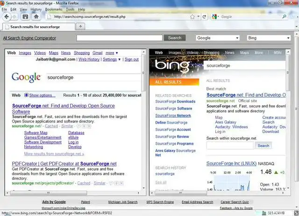Open the Tools menu
The height and width of the screenshot is (216, 299).
click(x=70, y=9)
